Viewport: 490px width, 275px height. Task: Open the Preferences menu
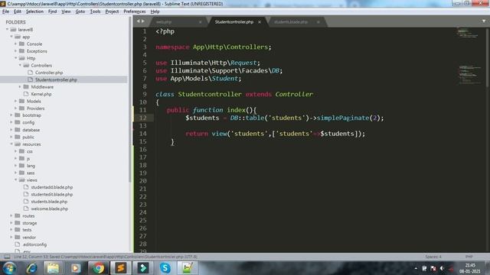pos(135,11)
